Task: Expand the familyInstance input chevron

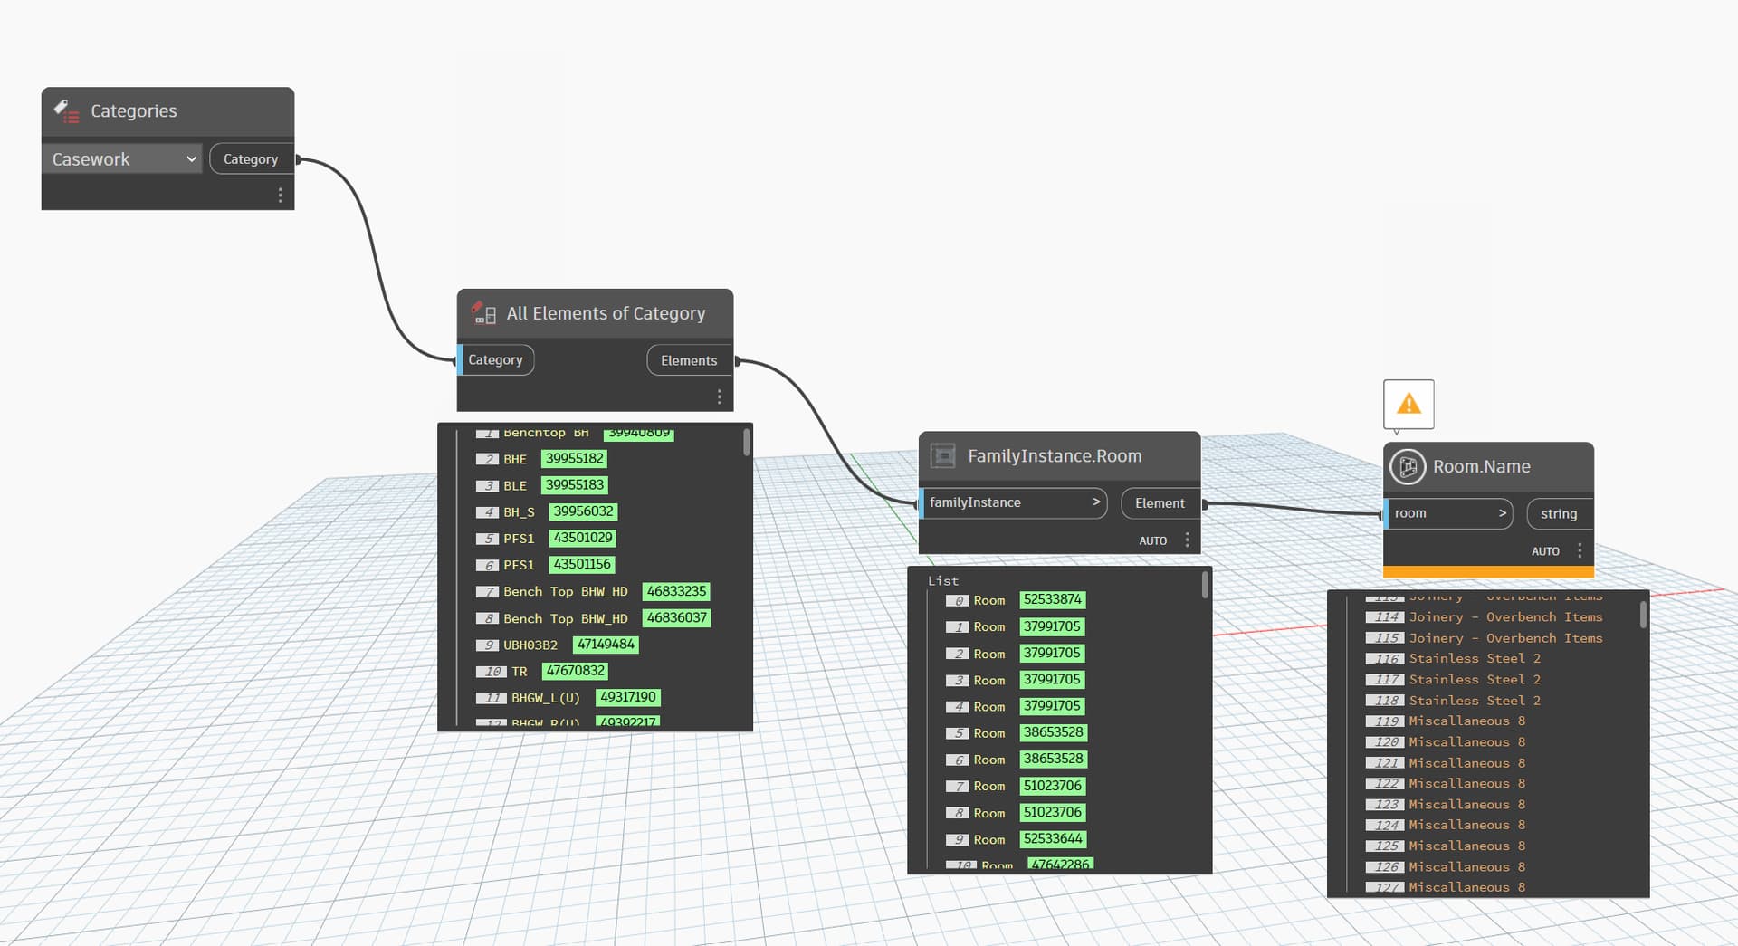Action: tap(1097, 502)
